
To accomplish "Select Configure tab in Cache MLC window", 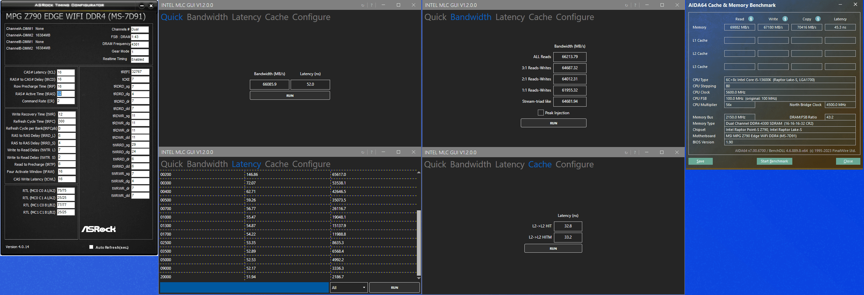I will tap(574, 164).
